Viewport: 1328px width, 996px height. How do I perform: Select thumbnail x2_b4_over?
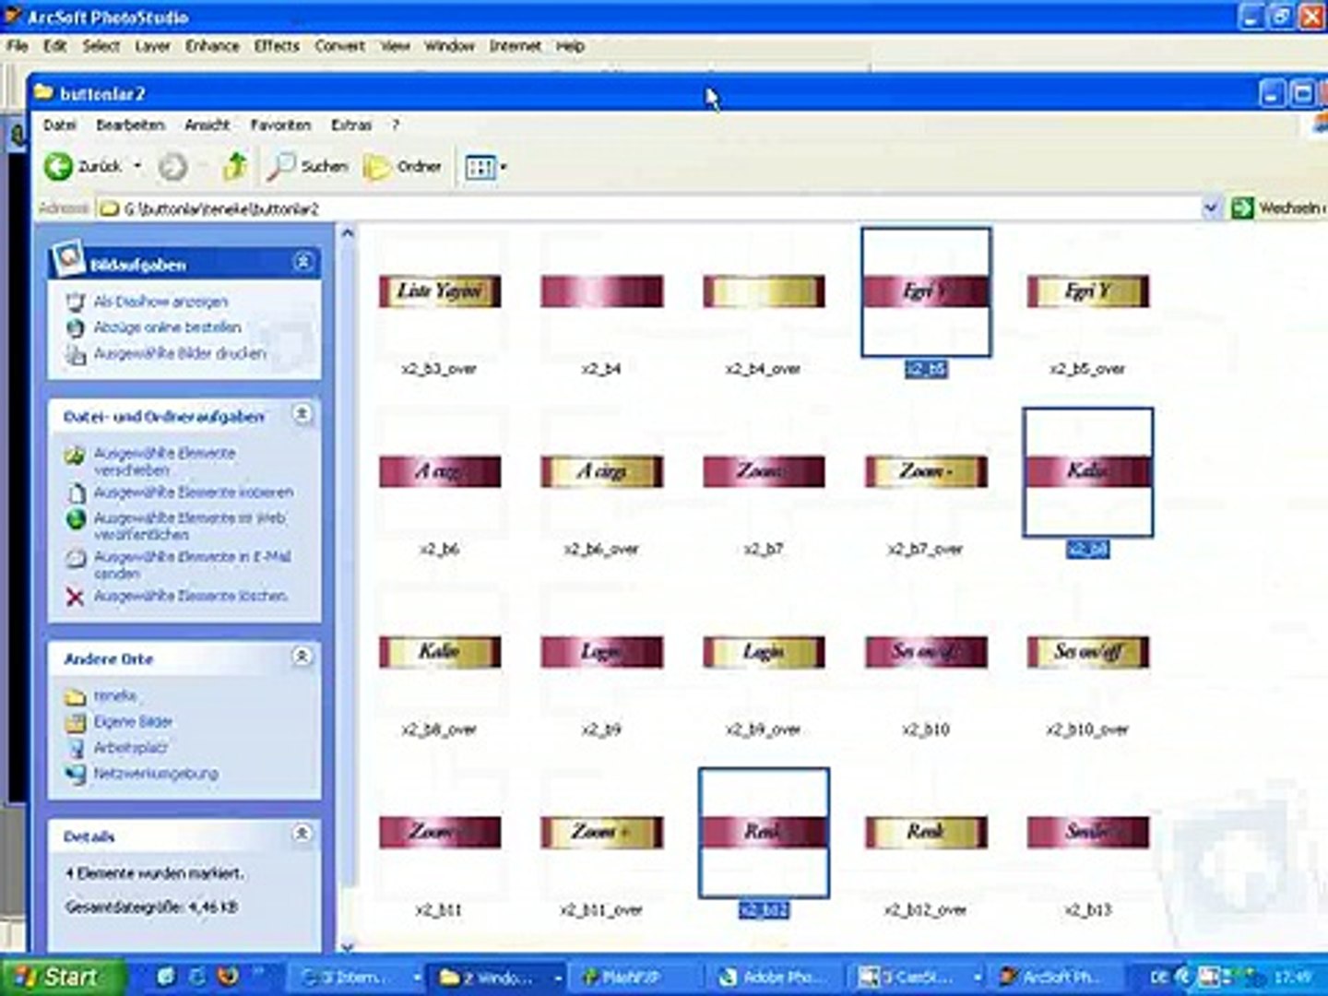click(x=764, y=291)
